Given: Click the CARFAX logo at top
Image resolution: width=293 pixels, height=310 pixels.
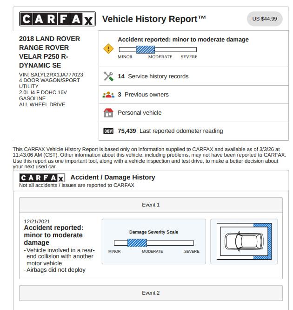Looking at the screenshot, I should click(57, 19).
